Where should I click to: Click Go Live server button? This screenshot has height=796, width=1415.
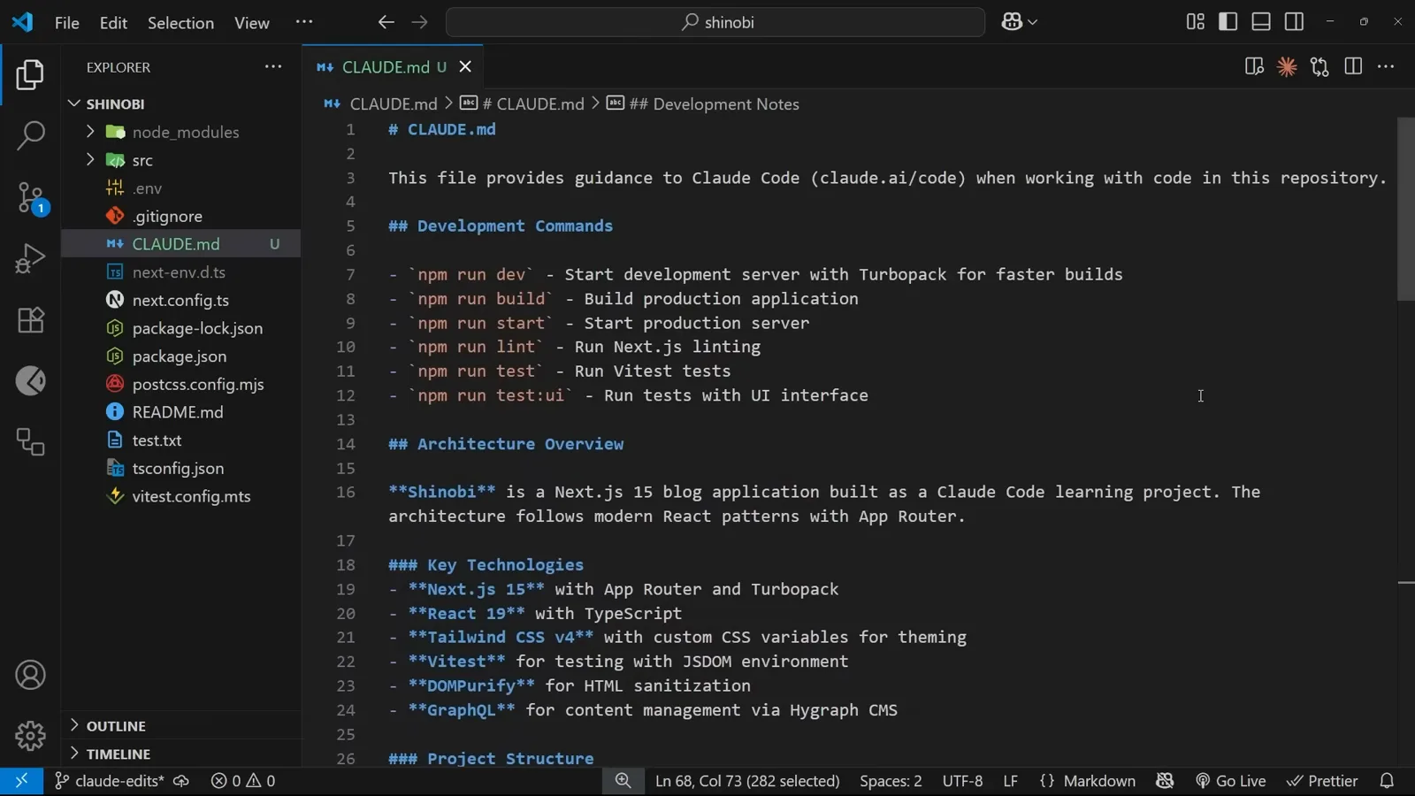[x=1231, y=781]
